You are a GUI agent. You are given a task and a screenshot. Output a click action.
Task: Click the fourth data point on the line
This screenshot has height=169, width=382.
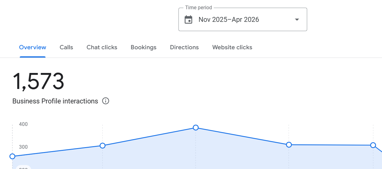[289, 145]
